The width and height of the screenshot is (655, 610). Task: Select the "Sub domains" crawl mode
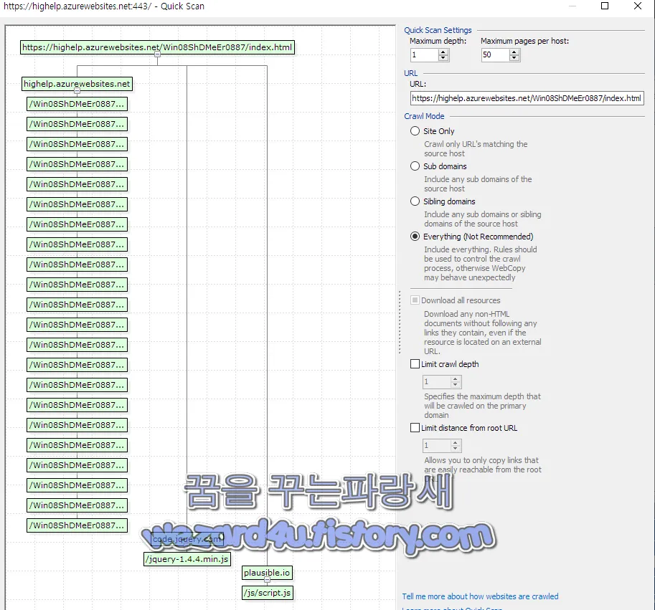(415, 166)
